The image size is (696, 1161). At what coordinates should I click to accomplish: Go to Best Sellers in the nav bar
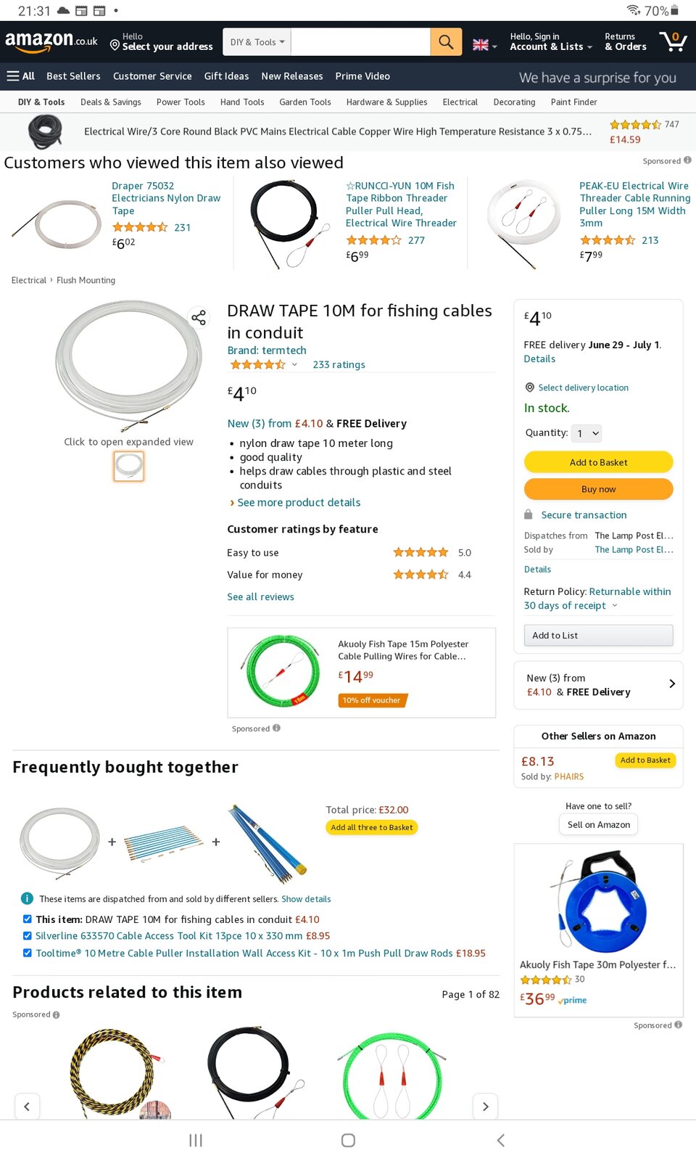[73, 76]
